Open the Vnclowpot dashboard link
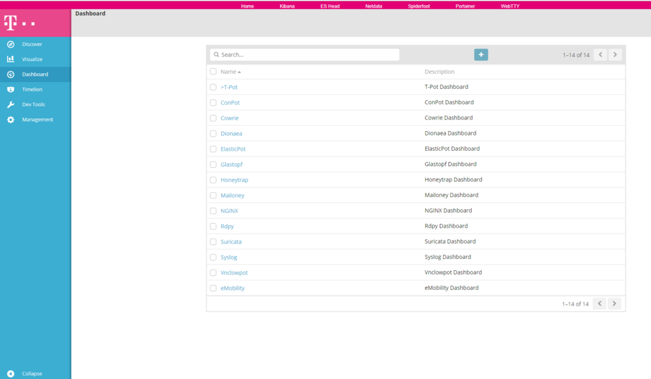651x379 pixels. pyautogui.click(x=234, y=273)
